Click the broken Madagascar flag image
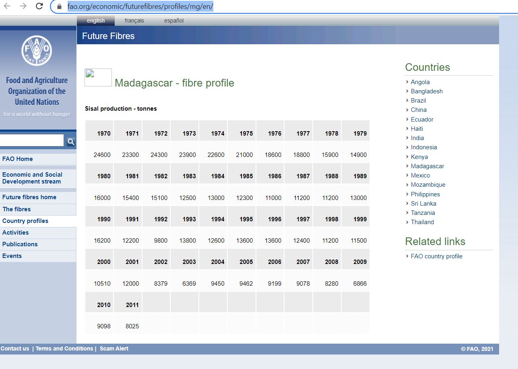518x369 pixels. tap(98, 77)
